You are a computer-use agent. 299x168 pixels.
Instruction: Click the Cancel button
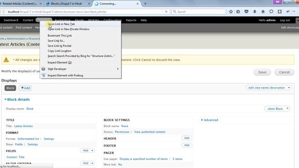pos(285,72)
